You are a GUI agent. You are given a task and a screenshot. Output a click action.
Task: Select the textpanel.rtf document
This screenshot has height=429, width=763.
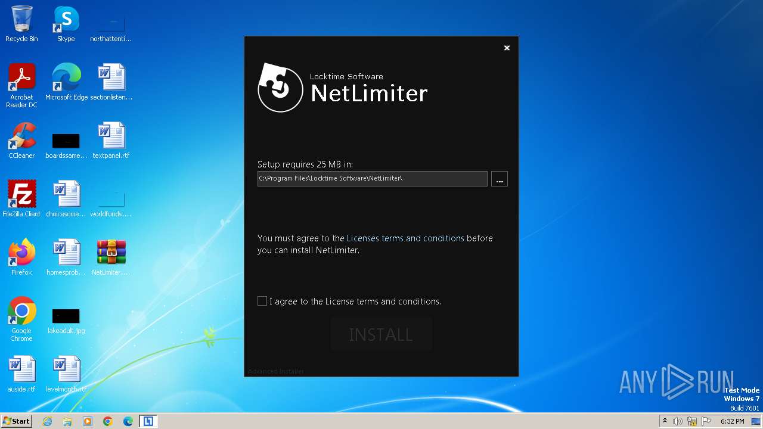click(111, 141)
